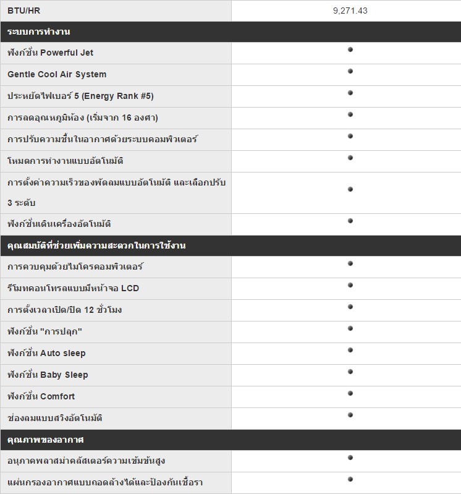Click the Gentle Cool Air System bullet
The width and height of the screenshot is (461, 494).
coord(350,71)
